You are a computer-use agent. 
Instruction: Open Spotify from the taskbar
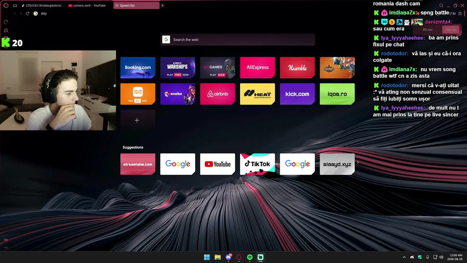[x=250, y=257]
